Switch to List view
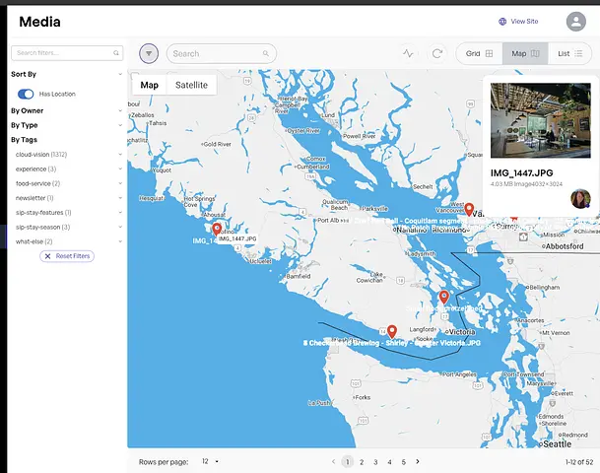This screenshot has height=473, width=600. pos(569,53)
